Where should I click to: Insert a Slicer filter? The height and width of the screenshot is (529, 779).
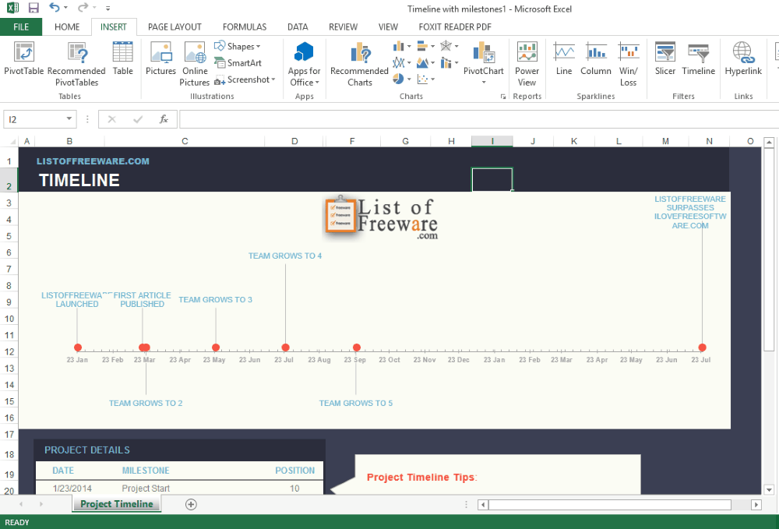(x=664, y=58)
